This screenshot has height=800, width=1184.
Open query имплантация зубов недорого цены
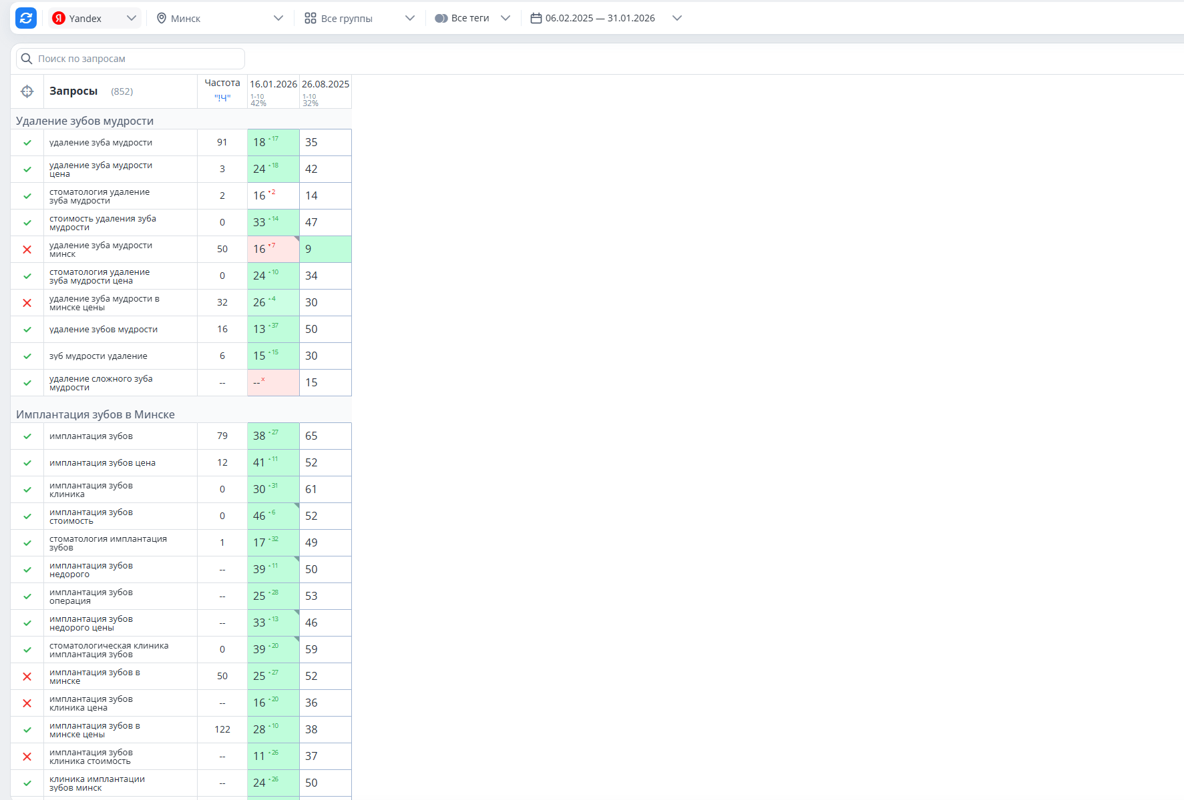91,623
